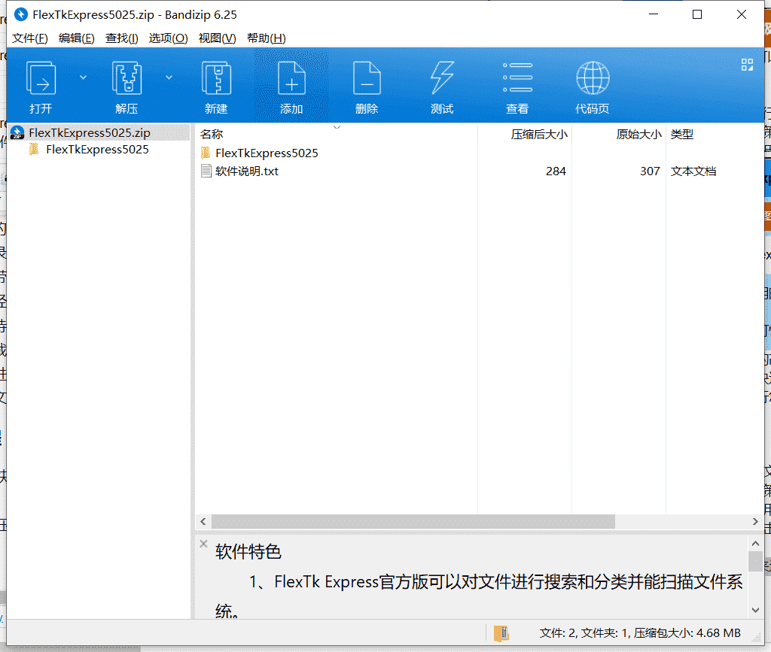Click the View (查看) list icon

point(517,77)
